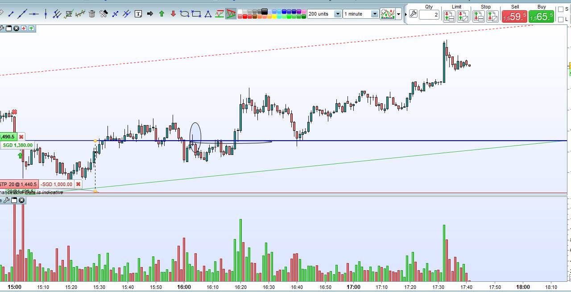Pick the green up arrow drawing tool
The width and height of the screenshot is (571, 292).
click(161, 14)
